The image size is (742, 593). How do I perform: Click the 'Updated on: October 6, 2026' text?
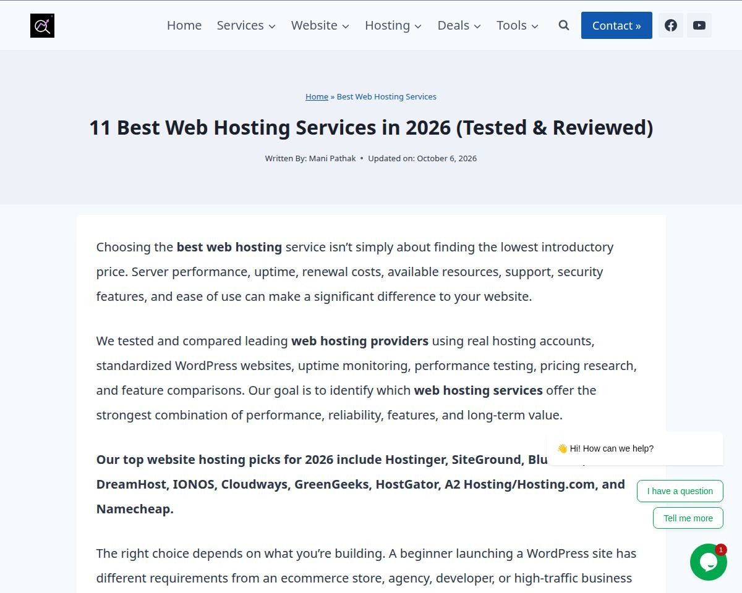422,158
